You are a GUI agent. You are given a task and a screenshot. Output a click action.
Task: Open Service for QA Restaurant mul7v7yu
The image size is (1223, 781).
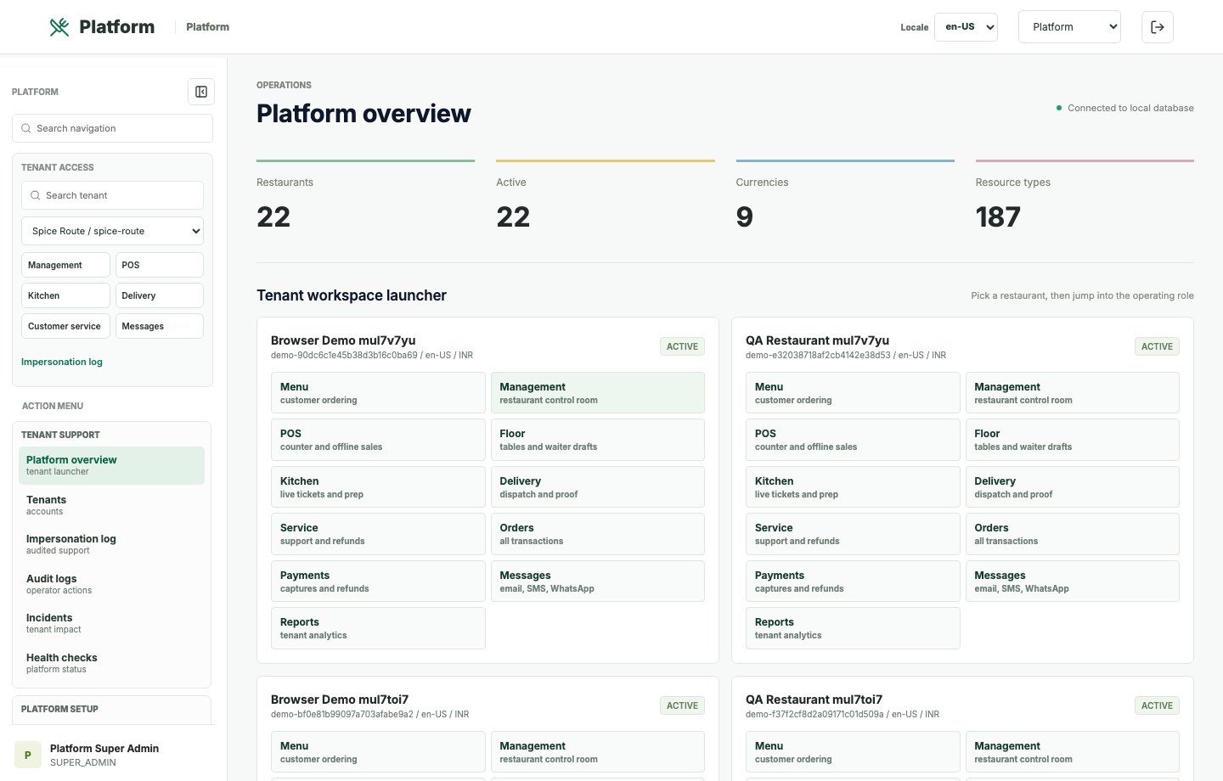(853, 534)
